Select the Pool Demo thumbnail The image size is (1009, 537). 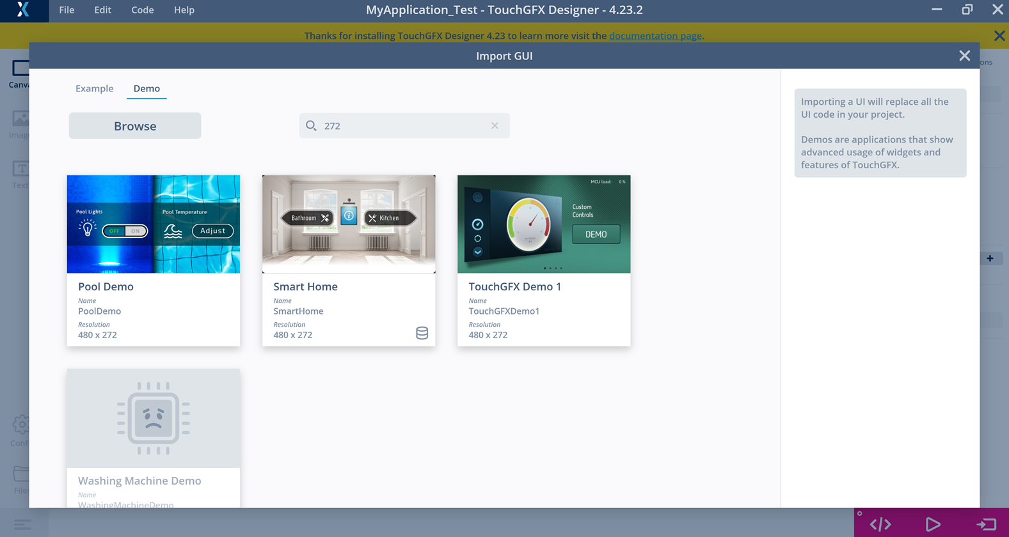[x=154, y=224]
